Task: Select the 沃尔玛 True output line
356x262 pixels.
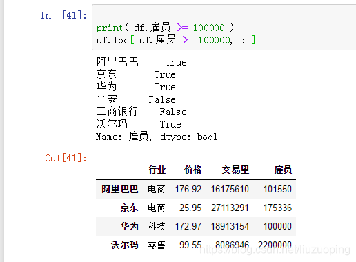Action: click(x=139, y=124)
